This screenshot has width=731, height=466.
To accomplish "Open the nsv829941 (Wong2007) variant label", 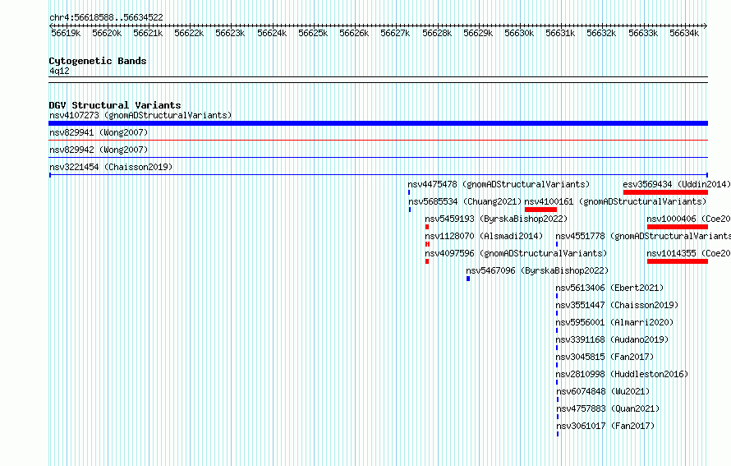I will 99,132.
